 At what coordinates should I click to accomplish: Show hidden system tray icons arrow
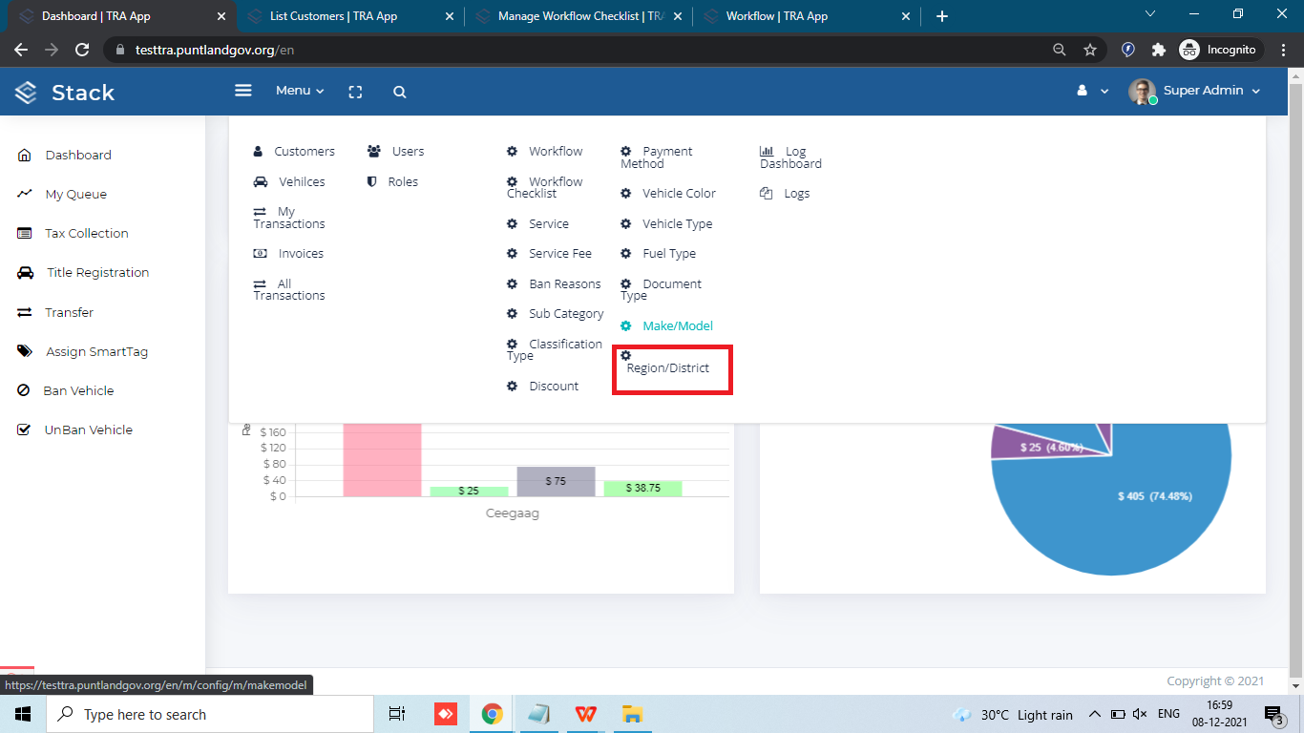coord(1095,714)
